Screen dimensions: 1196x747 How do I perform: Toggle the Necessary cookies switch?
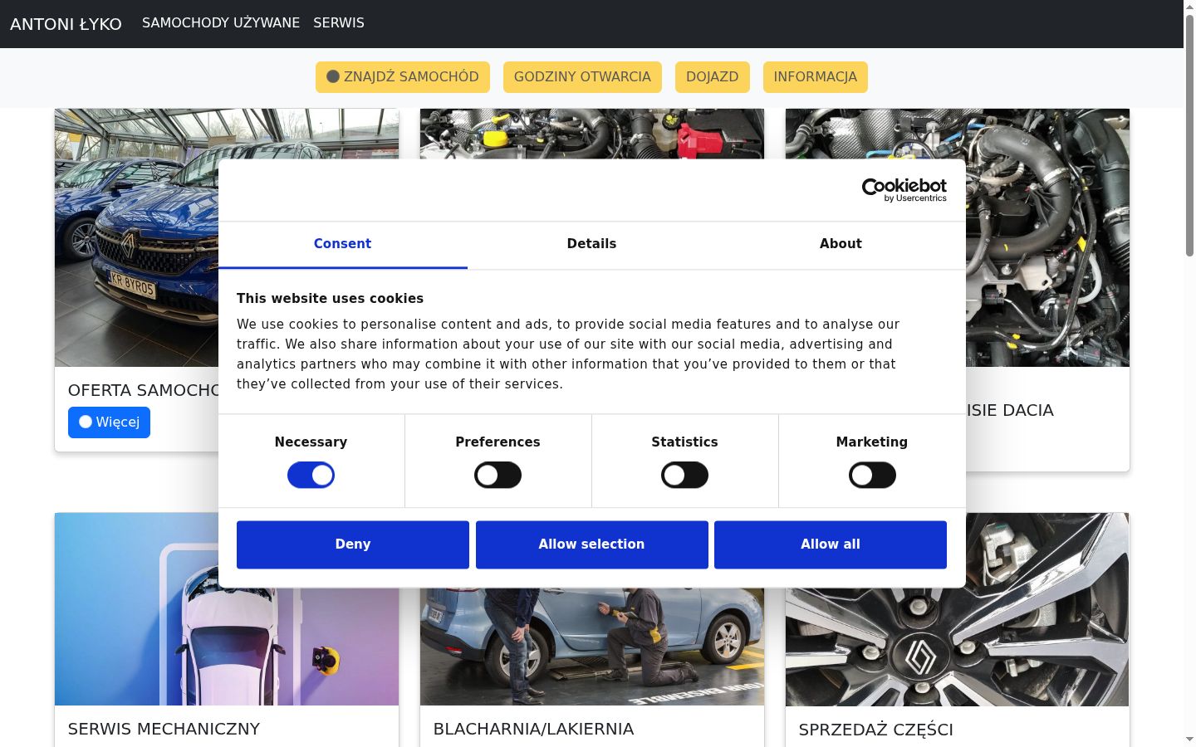tap(311, 476)
